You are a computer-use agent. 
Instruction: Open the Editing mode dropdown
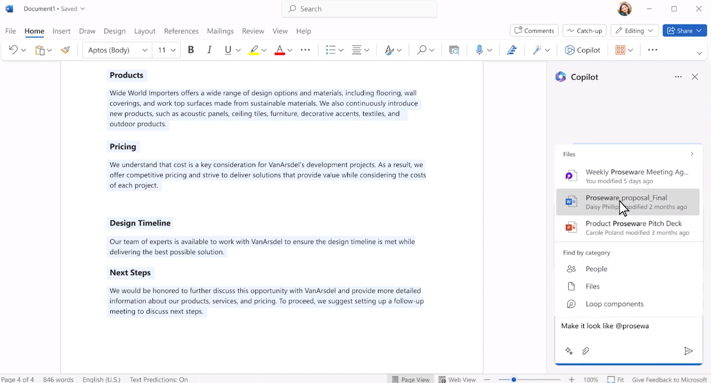pyautogui.click(x=634, y=31)
